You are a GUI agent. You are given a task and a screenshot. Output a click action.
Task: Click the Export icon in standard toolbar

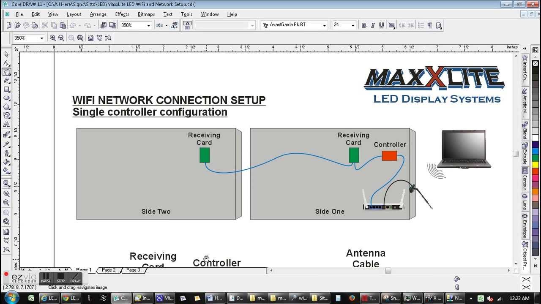point(112,25)
